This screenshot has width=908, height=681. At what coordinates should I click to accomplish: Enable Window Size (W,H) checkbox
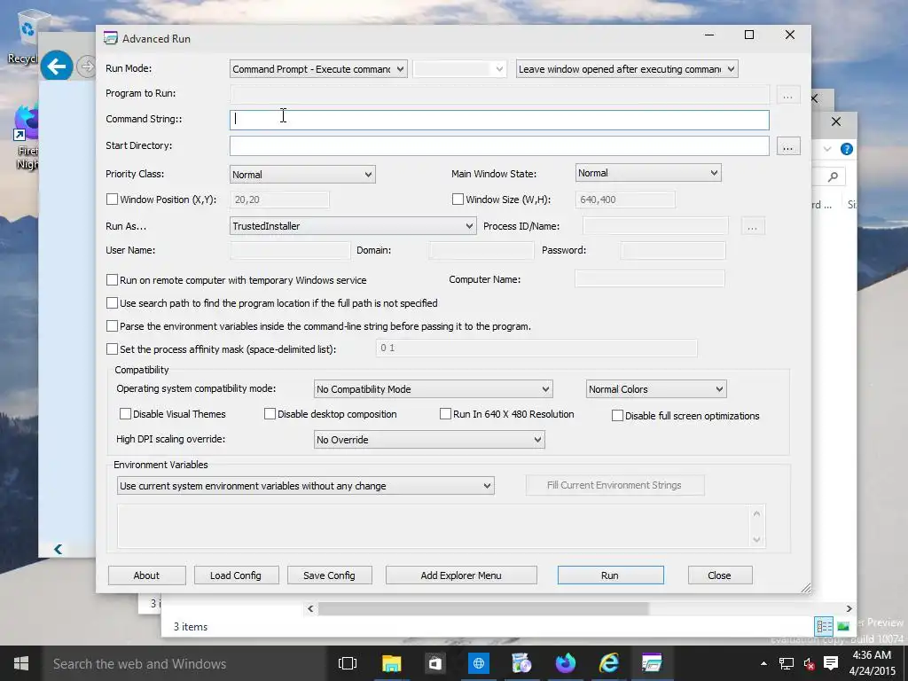[458, 200]
